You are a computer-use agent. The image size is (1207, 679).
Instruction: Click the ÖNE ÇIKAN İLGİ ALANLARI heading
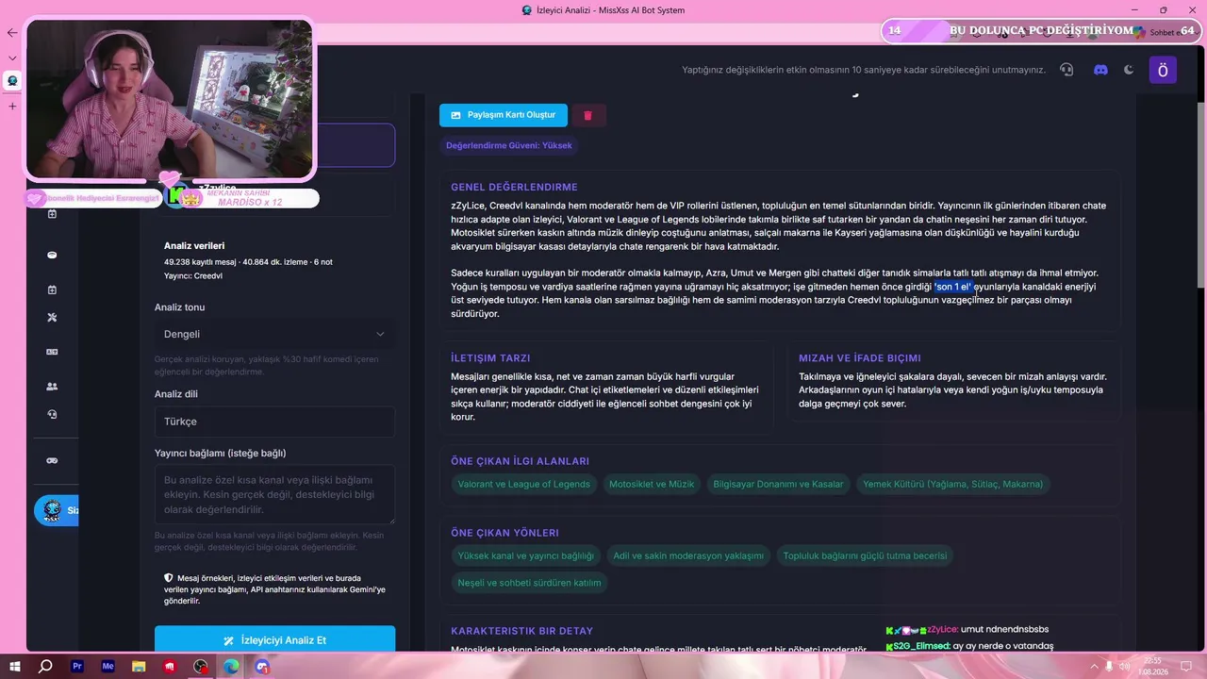(x=520, y=461)
